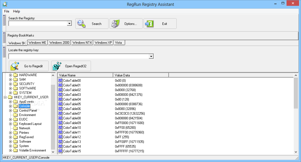The image size is (301, 162).
Task: Open the File menu
Action: click(x=7, y=11)
